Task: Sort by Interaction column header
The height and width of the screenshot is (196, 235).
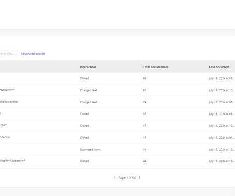Action: pyautogui.click(x=88, y=67)
